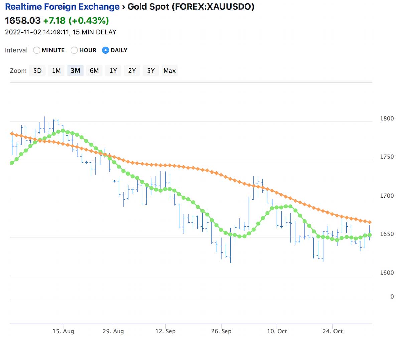This screenshot has width=401, height=346.
Task: Click the 1658.03 price value
Action: [23, 21]
